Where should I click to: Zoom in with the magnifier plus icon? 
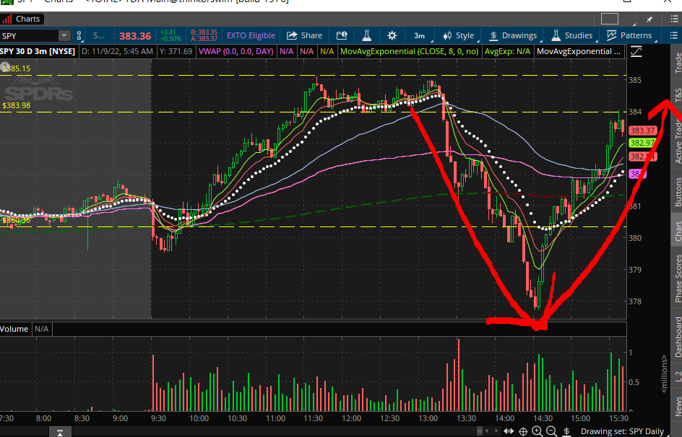(538, 431)
